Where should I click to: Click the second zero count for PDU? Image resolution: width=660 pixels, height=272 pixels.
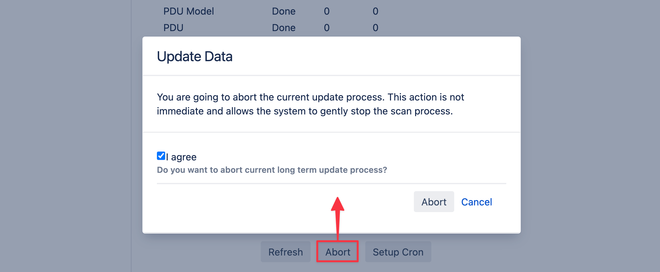375,28
